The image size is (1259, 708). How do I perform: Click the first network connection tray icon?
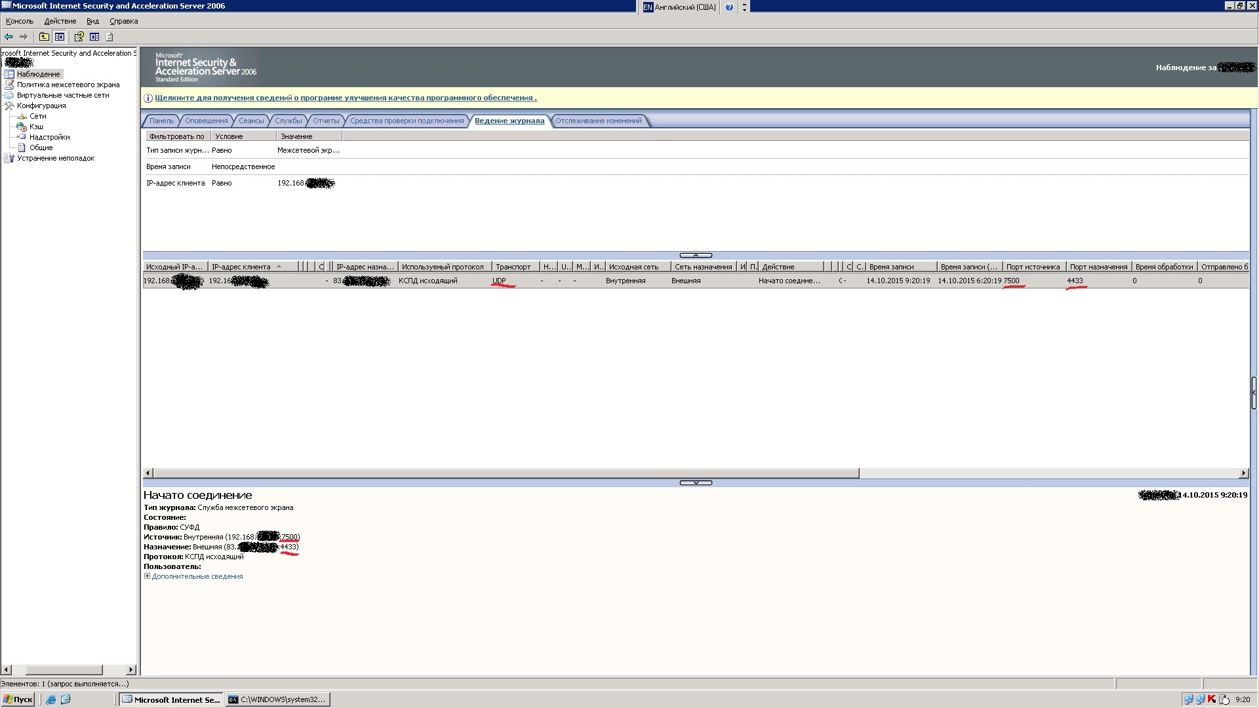coord(1188,699)
